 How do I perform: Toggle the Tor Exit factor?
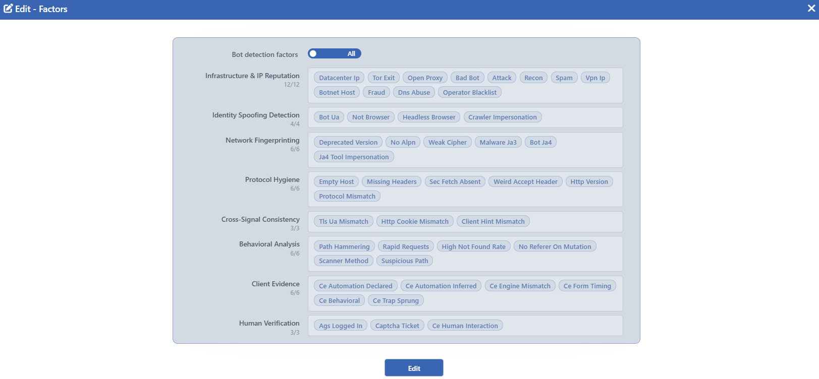[384, 78]
